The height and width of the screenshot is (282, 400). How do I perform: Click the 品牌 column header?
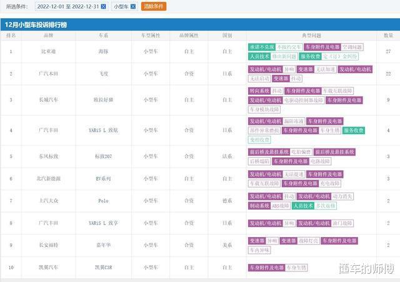49,36
